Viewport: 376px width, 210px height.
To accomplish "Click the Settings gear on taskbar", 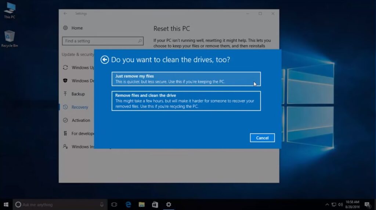I will pos(169,205).
